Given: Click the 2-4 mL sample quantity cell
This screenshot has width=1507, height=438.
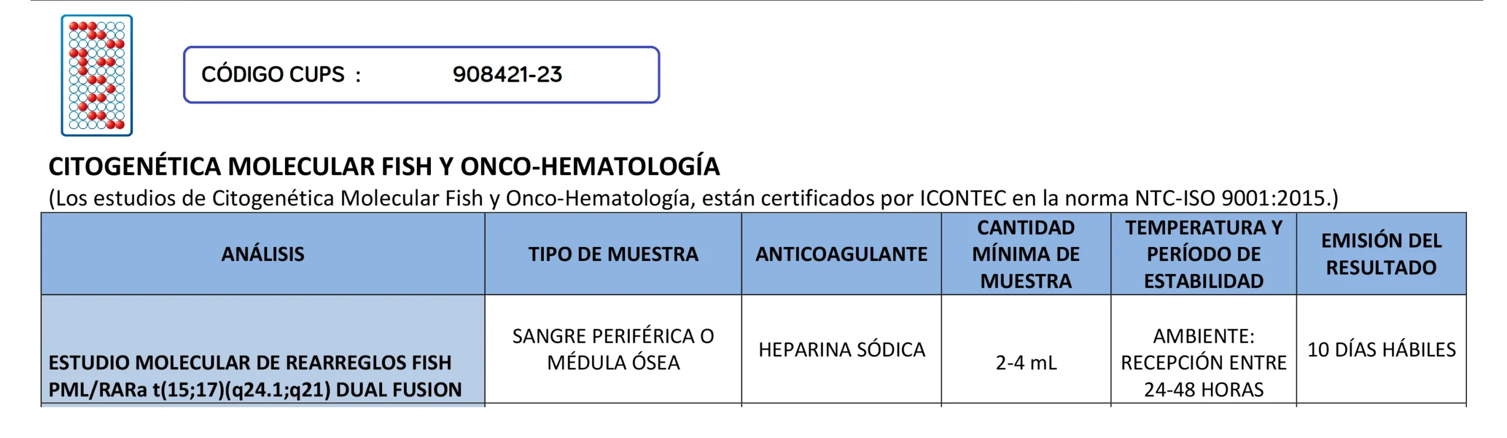Looking at the screenshot, I should (x=1025, y=363).
